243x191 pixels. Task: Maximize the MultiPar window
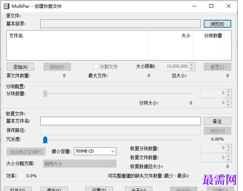coord(211,6)
